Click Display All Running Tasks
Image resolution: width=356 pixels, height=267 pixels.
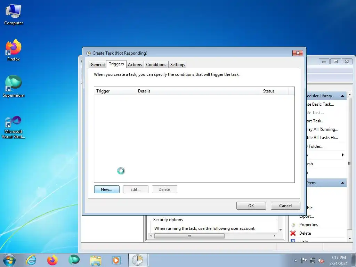322,129
